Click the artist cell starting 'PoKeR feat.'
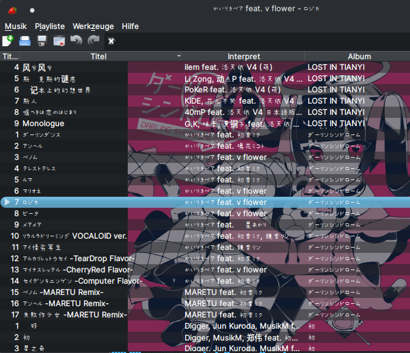The height and width of the screenshot is (353, 410). point(233,90)
